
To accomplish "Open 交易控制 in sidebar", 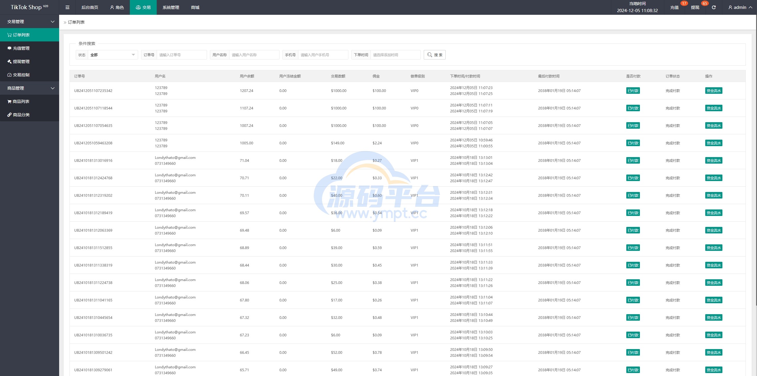I will pos(30,75).
